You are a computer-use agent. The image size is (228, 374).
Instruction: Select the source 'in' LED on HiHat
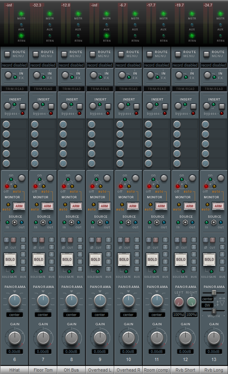7,223
